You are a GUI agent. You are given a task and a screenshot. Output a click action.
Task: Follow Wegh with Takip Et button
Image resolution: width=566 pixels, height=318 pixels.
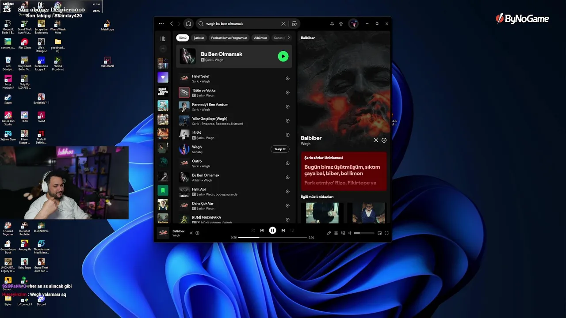click(280, 149)
